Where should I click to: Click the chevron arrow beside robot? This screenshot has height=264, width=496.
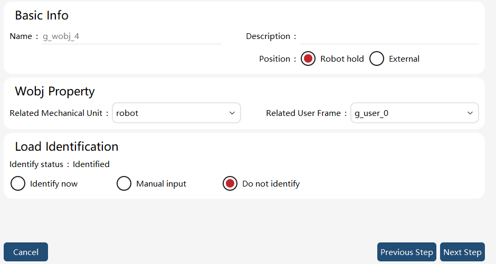pyautogui.click(x=232, y=113)
